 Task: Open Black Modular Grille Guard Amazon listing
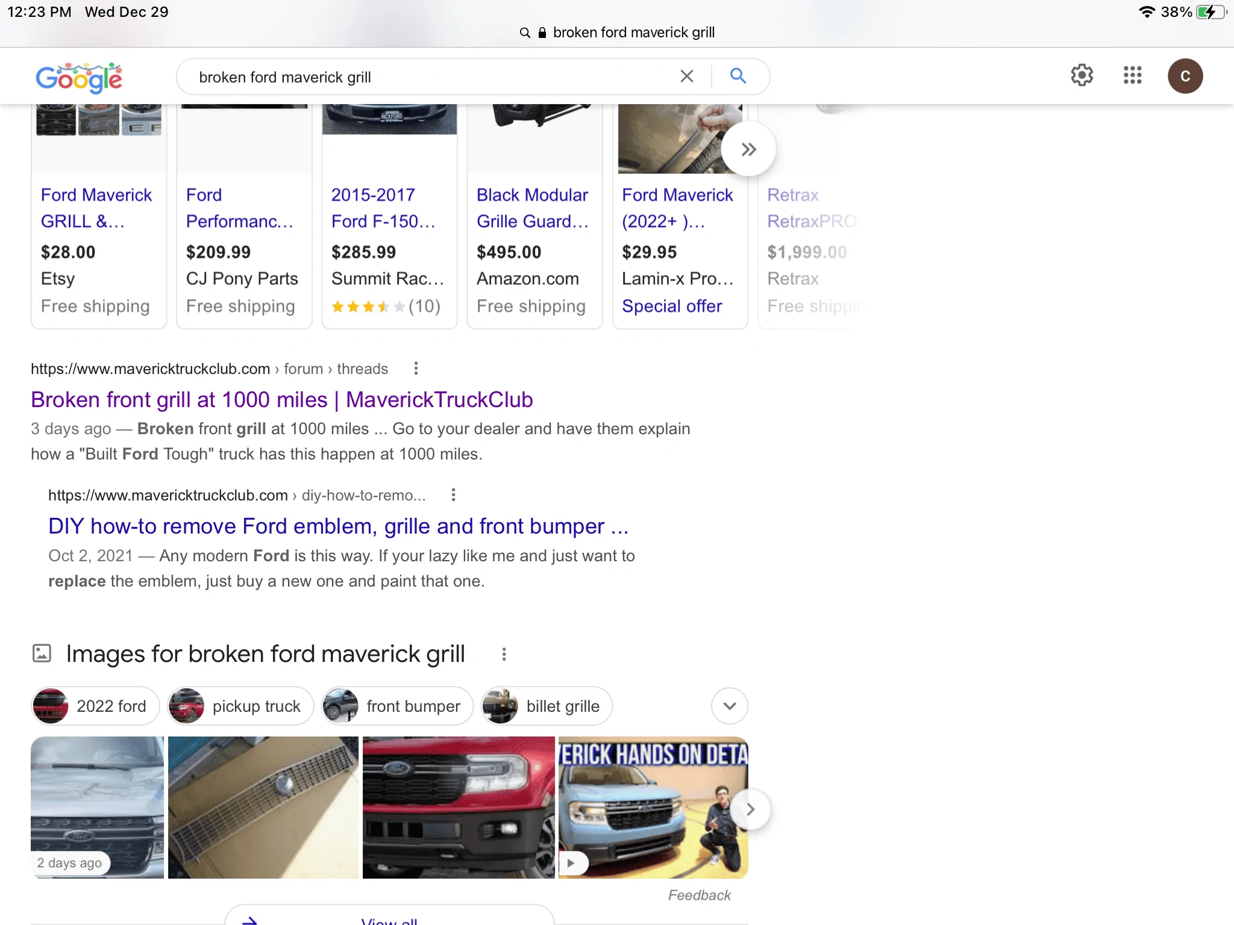coord(533,208)
